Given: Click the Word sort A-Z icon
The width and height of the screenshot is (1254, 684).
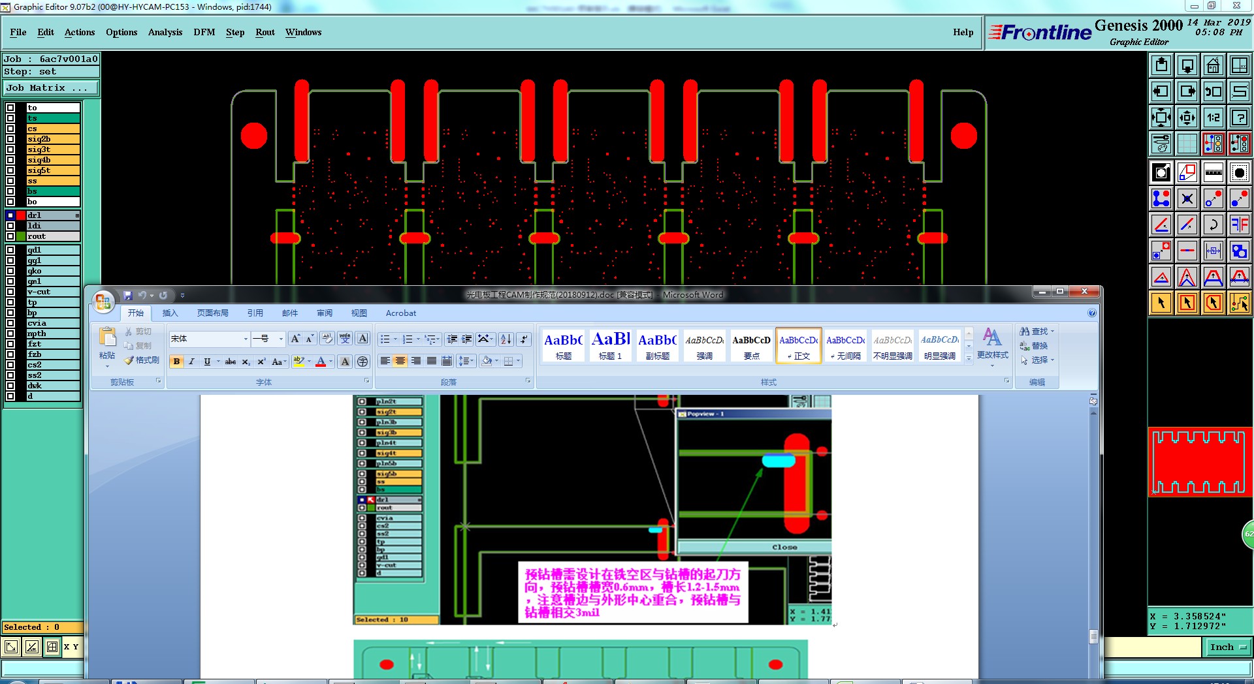Looking at the screenshot, I should [x=506, y=339].
